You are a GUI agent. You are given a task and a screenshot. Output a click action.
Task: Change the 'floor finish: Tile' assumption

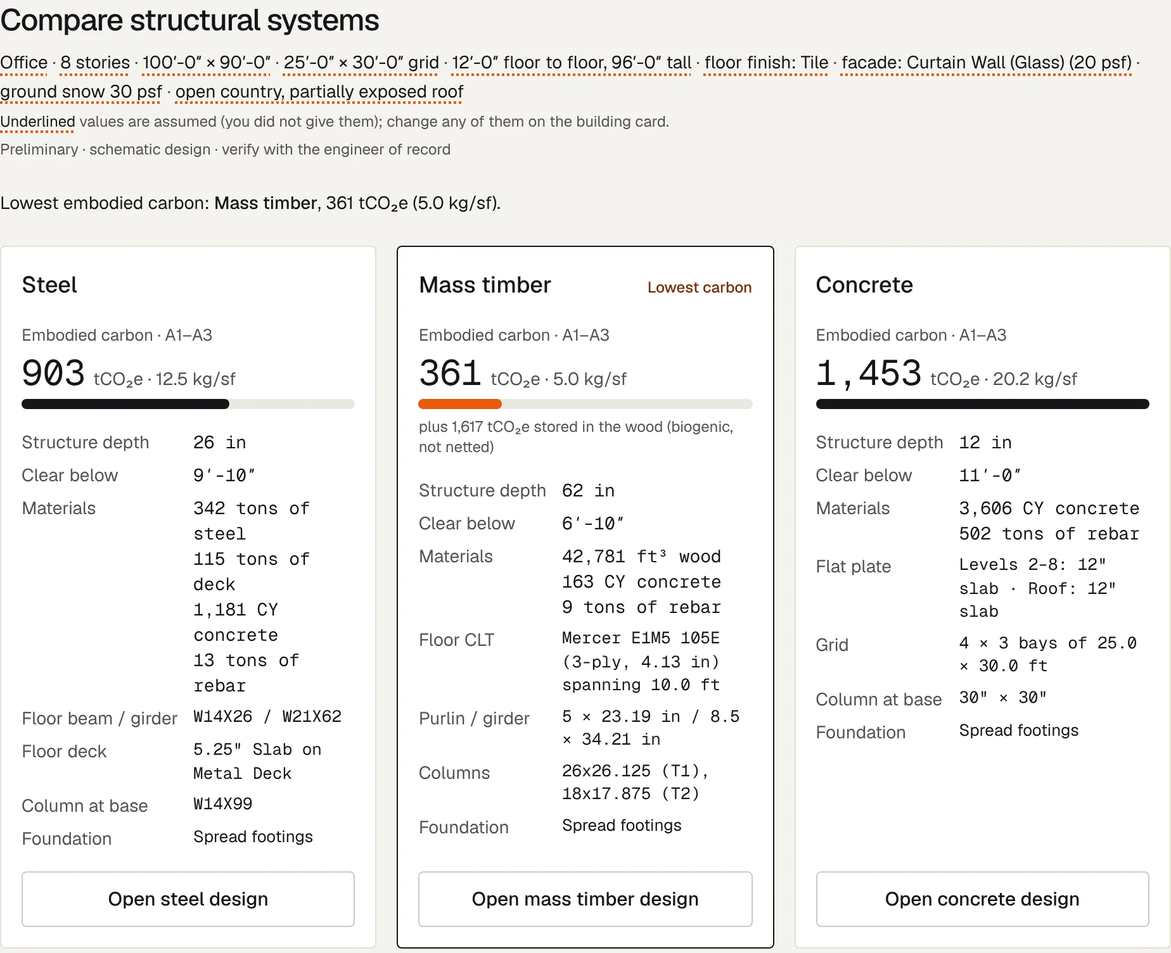point(766,63)
